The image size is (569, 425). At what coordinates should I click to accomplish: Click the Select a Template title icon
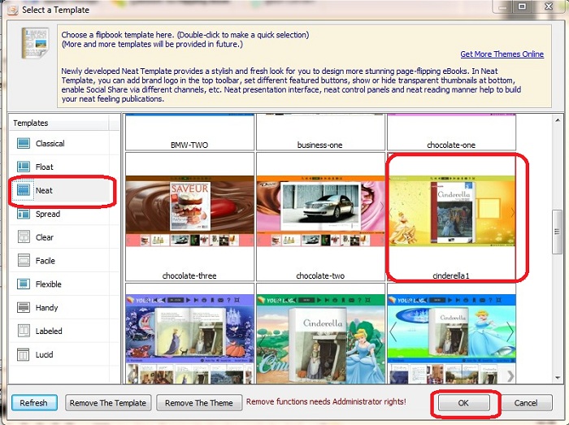point(12,10)
